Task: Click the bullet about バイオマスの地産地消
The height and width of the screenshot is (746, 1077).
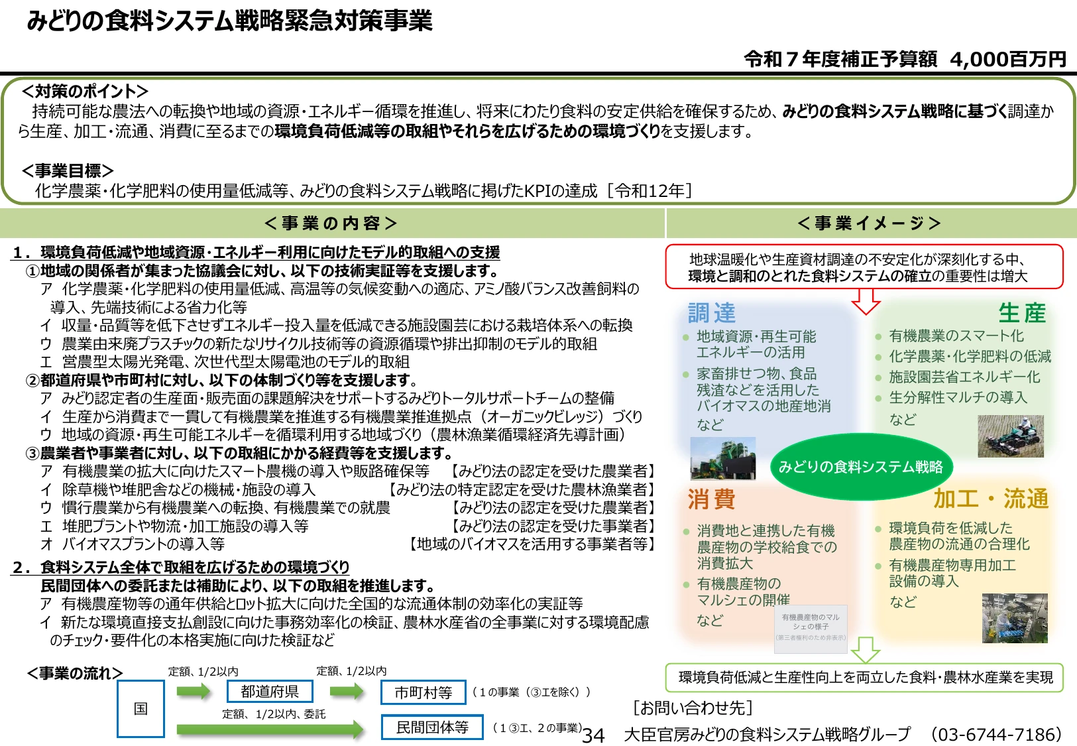Action: point(757,390)
